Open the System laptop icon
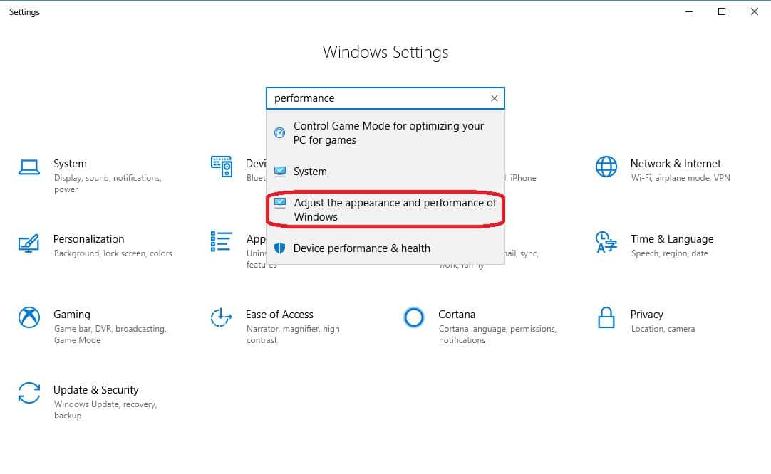 (29, 167)
